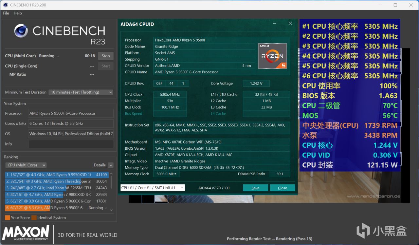Click the CPU 使用率 100% overlay row
The image size is (419, 245).
click(x=350, y=86)
